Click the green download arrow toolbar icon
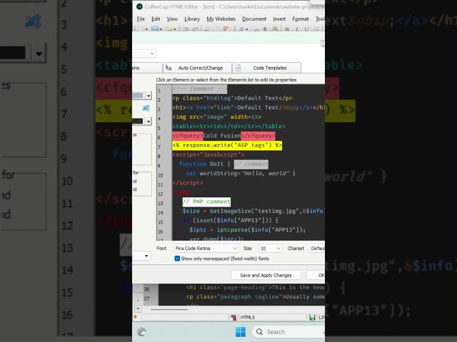 pyautogui.click(x=274, y=28)
